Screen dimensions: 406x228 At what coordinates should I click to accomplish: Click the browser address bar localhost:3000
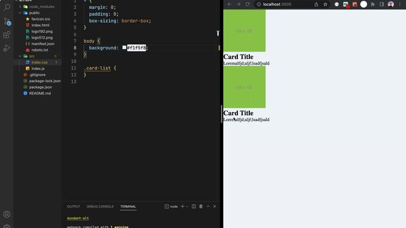point(277,4)
